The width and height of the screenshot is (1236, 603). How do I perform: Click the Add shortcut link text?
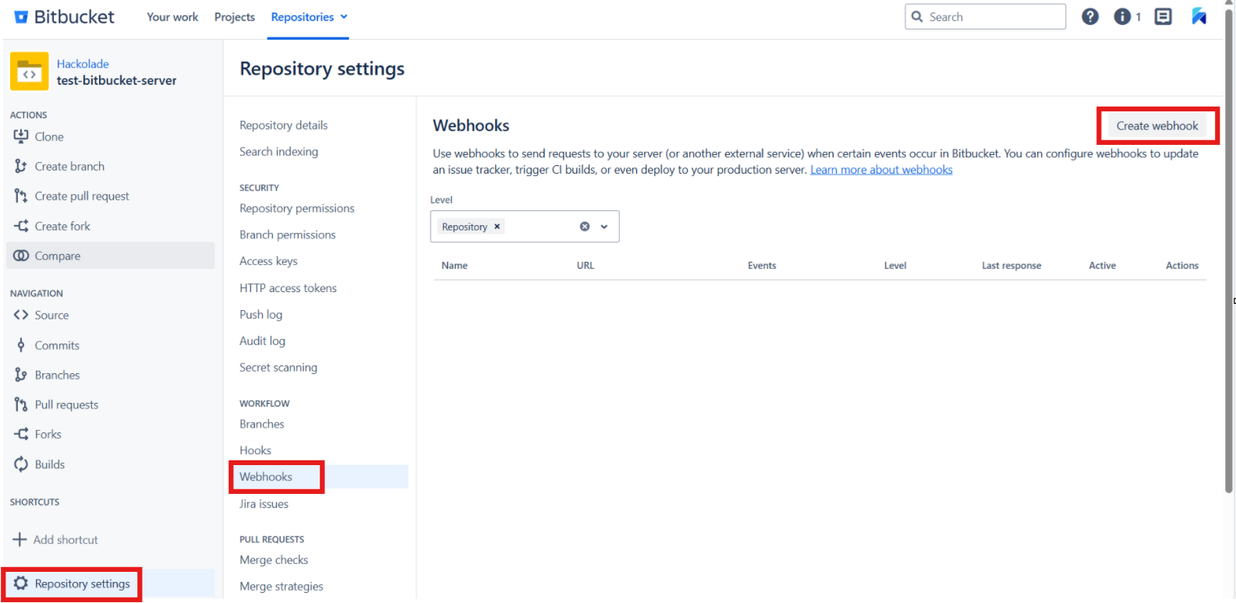[x=66, y=539]
